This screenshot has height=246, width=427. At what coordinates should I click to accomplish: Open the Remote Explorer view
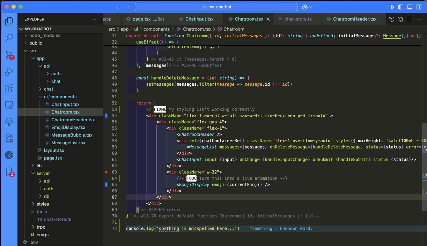(9, 105)
